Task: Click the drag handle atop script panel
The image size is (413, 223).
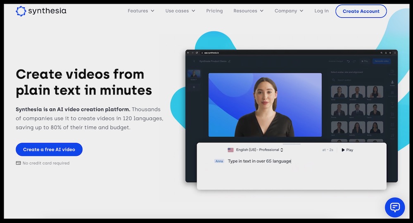Action: [292, 144]
